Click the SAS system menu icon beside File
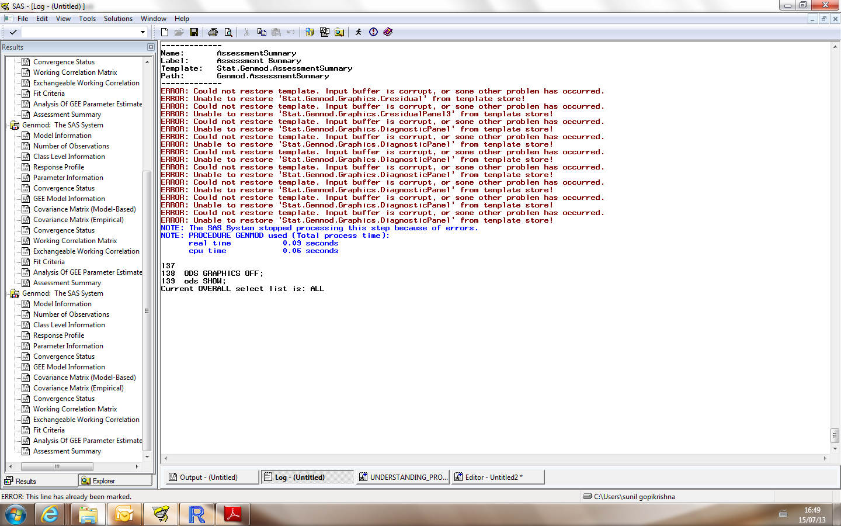841x526 pixels. tap(8, 19)
